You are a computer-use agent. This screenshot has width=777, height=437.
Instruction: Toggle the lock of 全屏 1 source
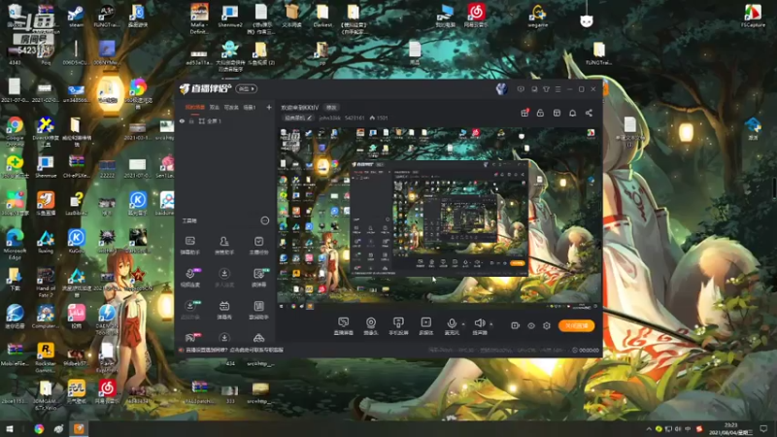coord(191,120)
